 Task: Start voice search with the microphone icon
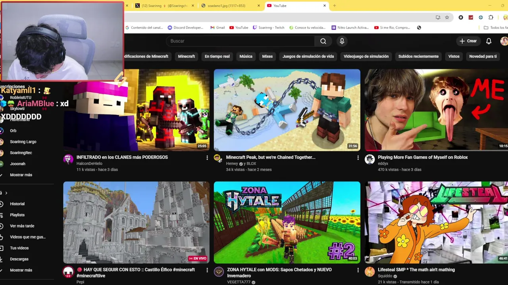click(342, 41)
